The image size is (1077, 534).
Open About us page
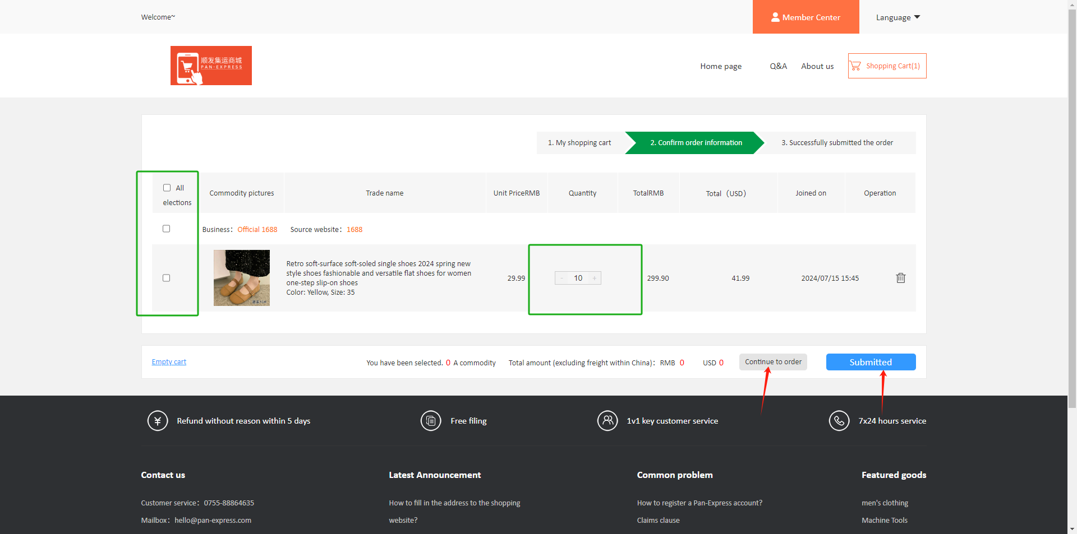pyautogui.click(x=817, y=66)
